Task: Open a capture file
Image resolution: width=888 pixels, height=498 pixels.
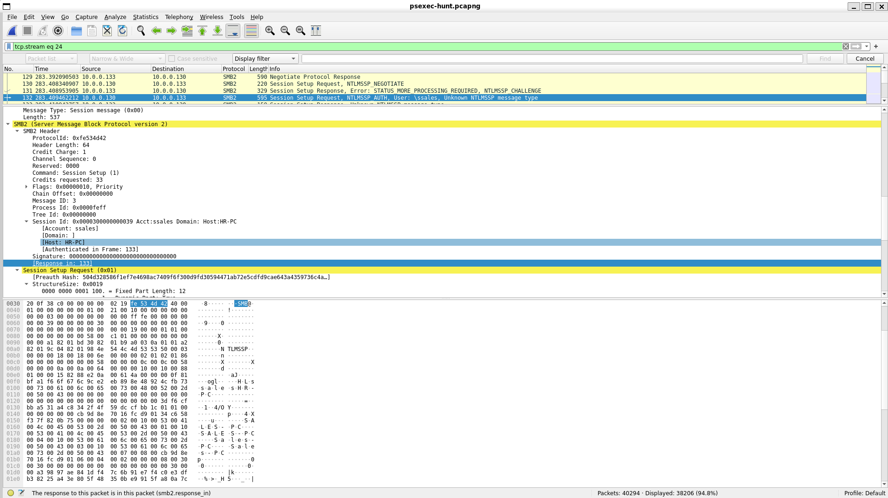Action: pyautogui.click(x=77, y=31)
